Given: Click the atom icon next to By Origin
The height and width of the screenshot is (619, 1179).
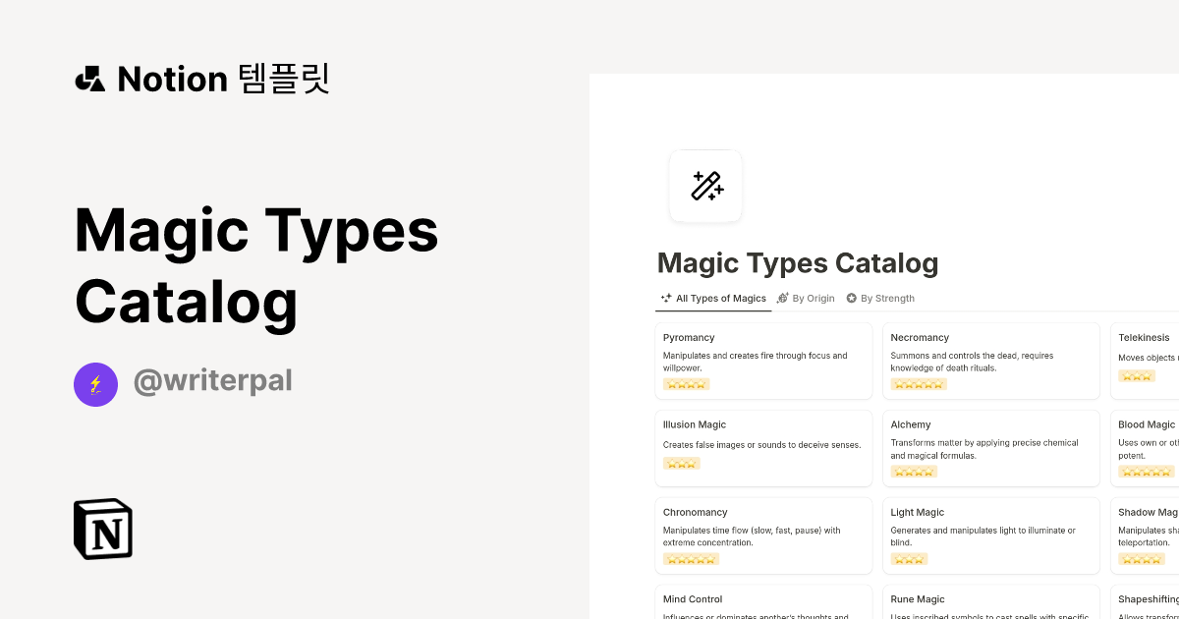Looking at the screenshot, I should [x=782, y=298].
